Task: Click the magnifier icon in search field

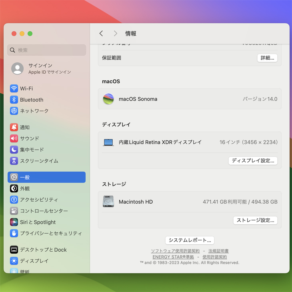Action: tap(12, 50)
